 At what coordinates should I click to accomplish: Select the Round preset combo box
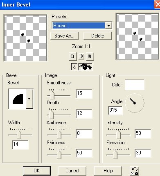(x=82, y=26)
